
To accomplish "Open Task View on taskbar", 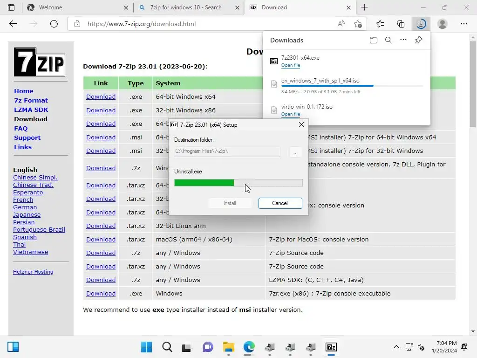I will (x=187, y=347).
